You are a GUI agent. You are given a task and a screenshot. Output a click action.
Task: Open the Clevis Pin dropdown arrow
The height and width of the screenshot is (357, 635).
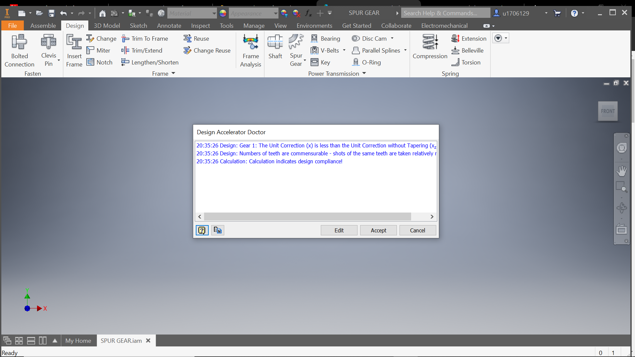click(59, 60)
